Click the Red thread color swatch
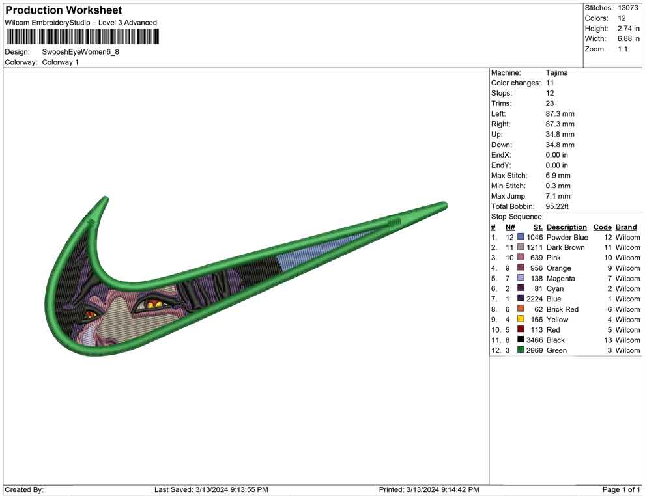This screenshot has width=645, height=496. coord(521,329)
